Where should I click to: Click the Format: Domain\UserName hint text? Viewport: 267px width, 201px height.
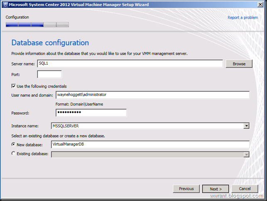coord(79,104)
